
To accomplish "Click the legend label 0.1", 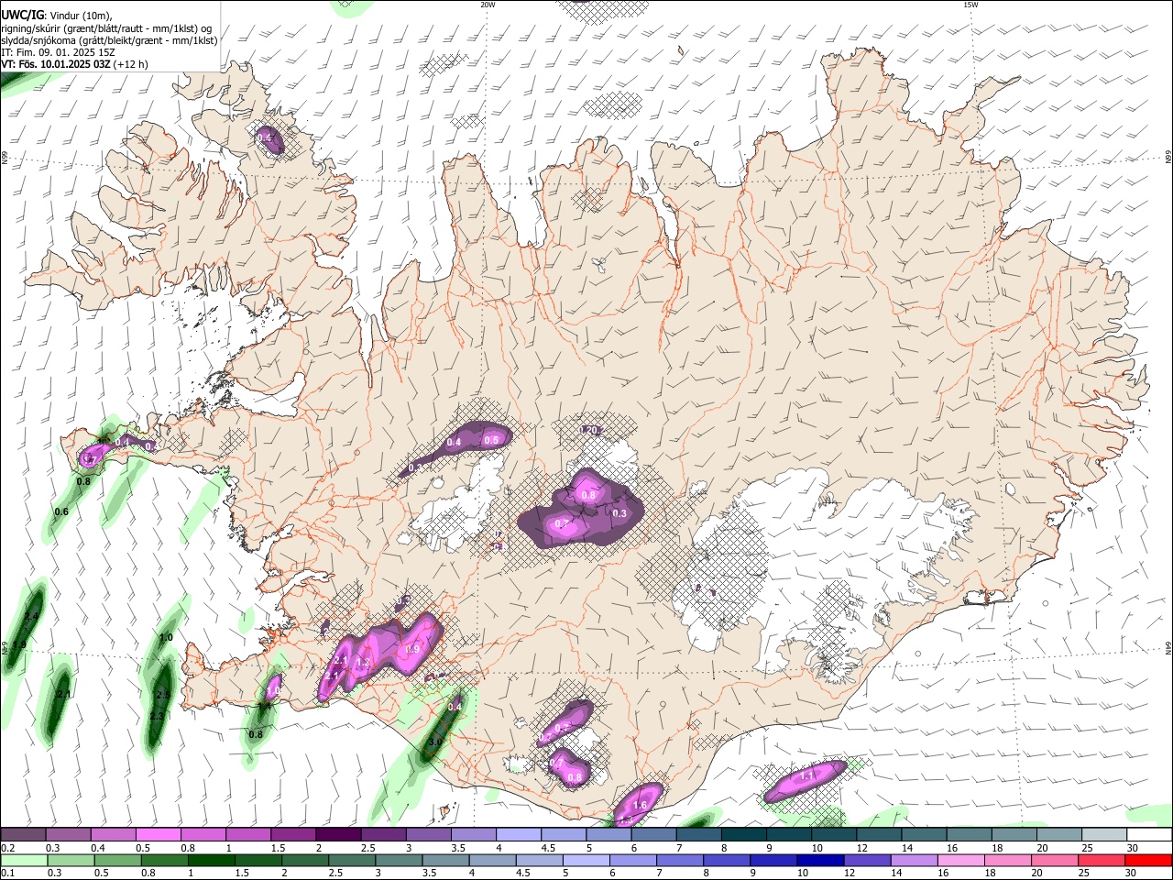I will [x=7, y=874].
